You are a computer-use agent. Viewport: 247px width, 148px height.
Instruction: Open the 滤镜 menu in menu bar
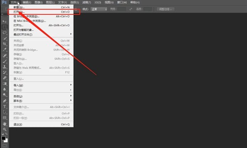(x=86, y=2)
